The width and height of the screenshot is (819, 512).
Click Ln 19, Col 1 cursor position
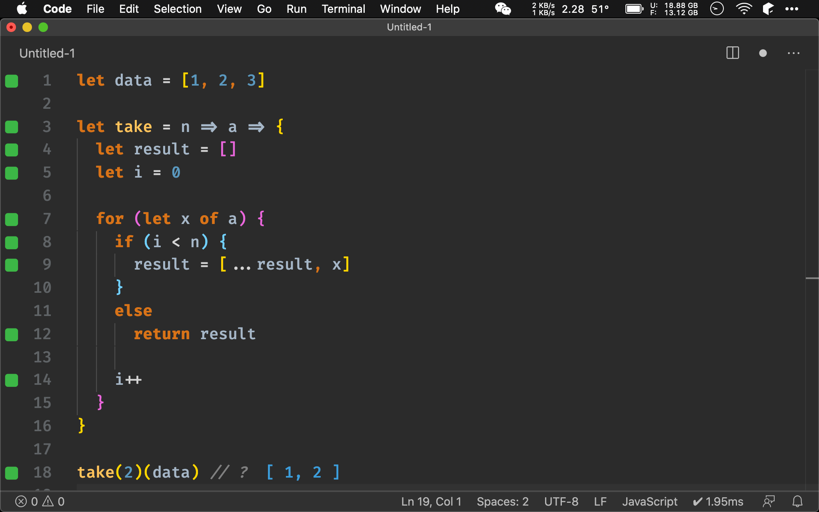[x=431, y=502]
